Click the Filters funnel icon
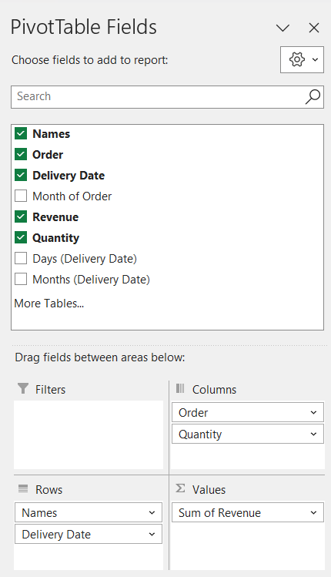This screenshot has width=331, height=577. coord(23,388)
